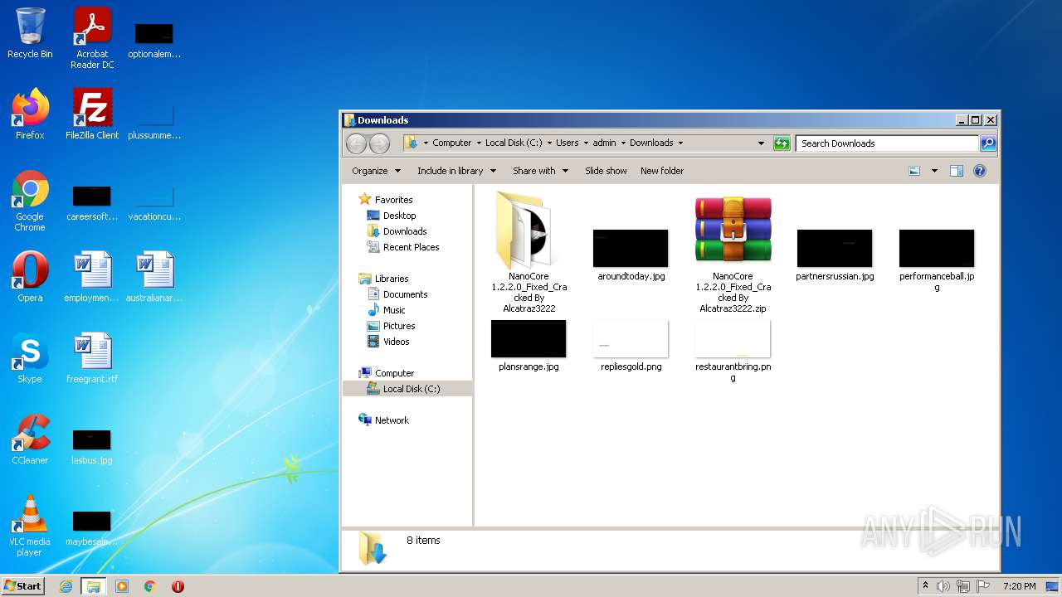The image size is (1062, 597).
Task: Click Local Disk (C:) in address path
Action: pyautogui.click(x=514, y=143)
